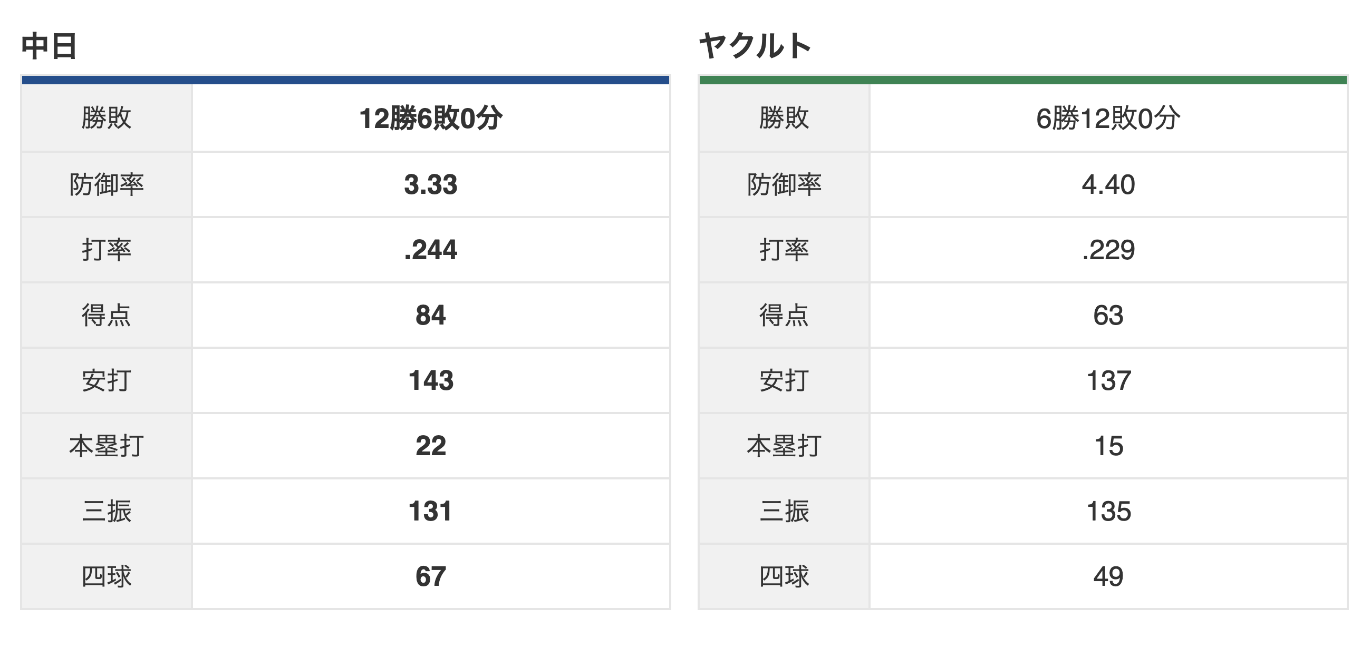Screen dimensions: 1371x648
Task: Click ヤクルト 打率 value .229
Action: coord(1108,250)
